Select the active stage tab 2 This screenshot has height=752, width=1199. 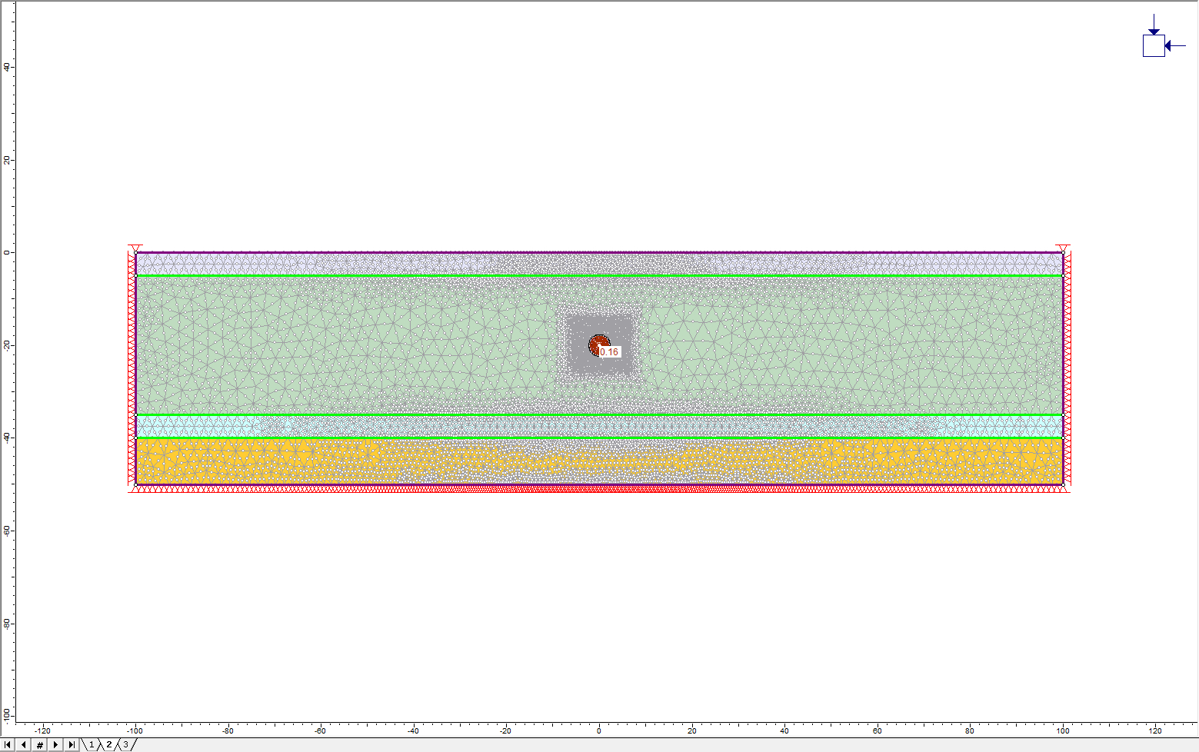pos(109,744)
